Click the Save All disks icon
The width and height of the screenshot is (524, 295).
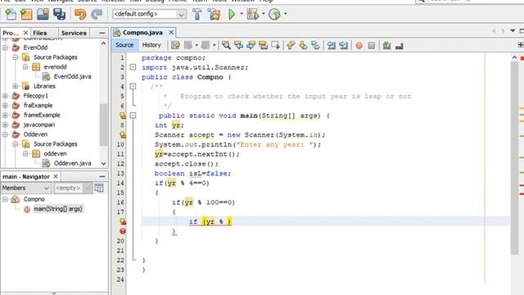point(59,14)
